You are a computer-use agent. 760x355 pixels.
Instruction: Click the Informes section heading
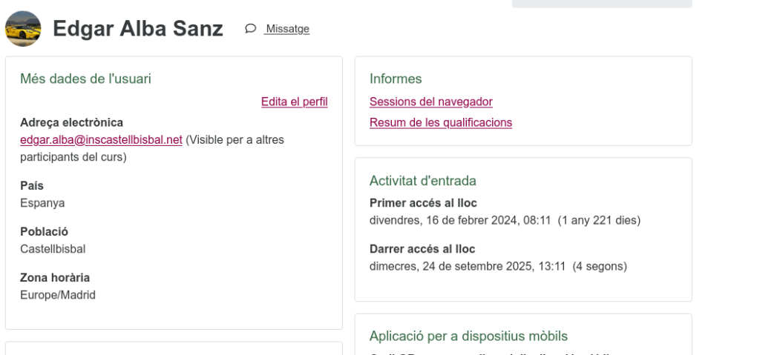coord(396,79)
